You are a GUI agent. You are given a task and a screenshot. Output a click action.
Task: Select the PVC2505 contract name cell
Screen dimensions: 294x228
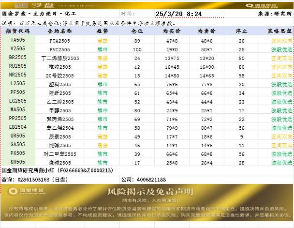(x=60, y=49)
